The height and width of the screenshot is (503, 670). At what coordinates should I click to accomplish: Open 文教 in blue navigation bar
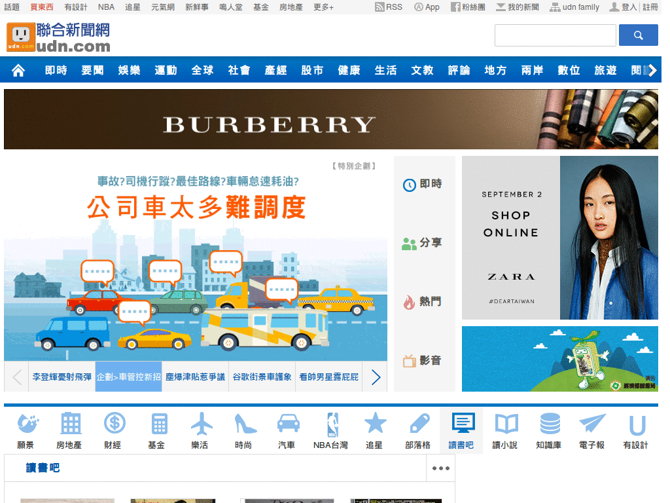(x=423, y=70)
